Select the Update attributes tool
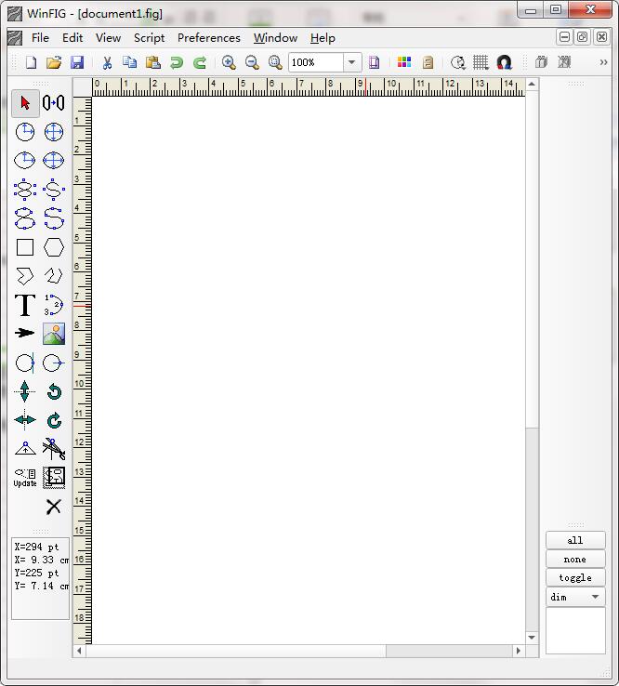 [25, 478]
